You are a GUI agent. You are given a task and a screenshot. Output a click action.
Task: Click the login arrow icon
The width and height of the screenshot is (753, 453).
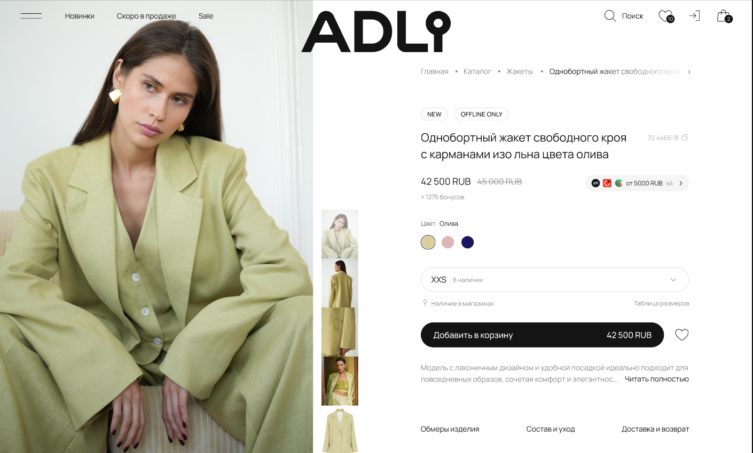click(694, 15)
